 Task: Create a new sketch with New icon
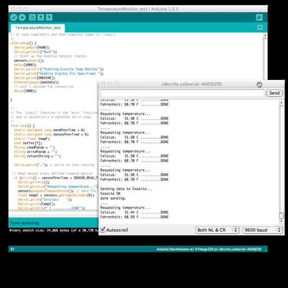(x=32, y=18)
